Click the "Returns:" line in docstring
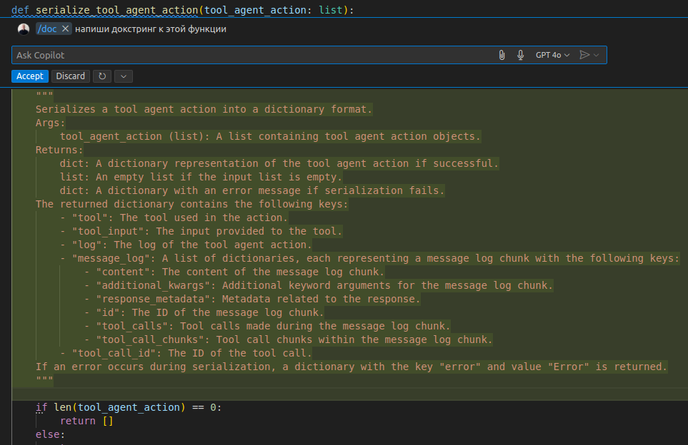 click(x=60, y=150)
